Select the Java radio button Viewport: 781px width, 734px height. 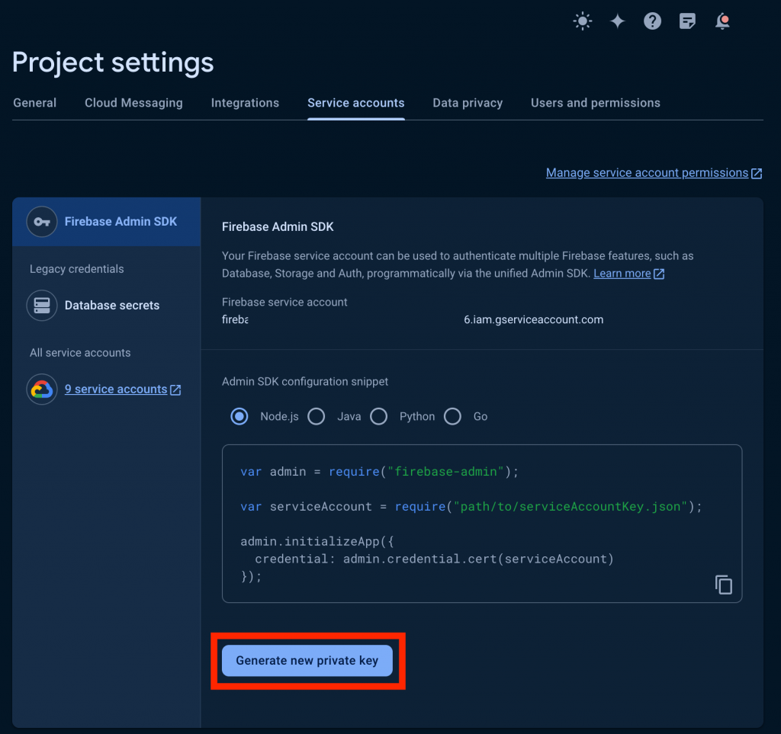tap(317, 416)
